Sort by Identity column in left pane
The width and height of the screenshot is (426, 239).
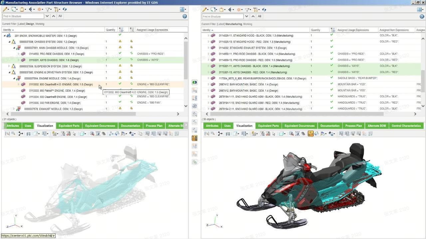point(53,30)
